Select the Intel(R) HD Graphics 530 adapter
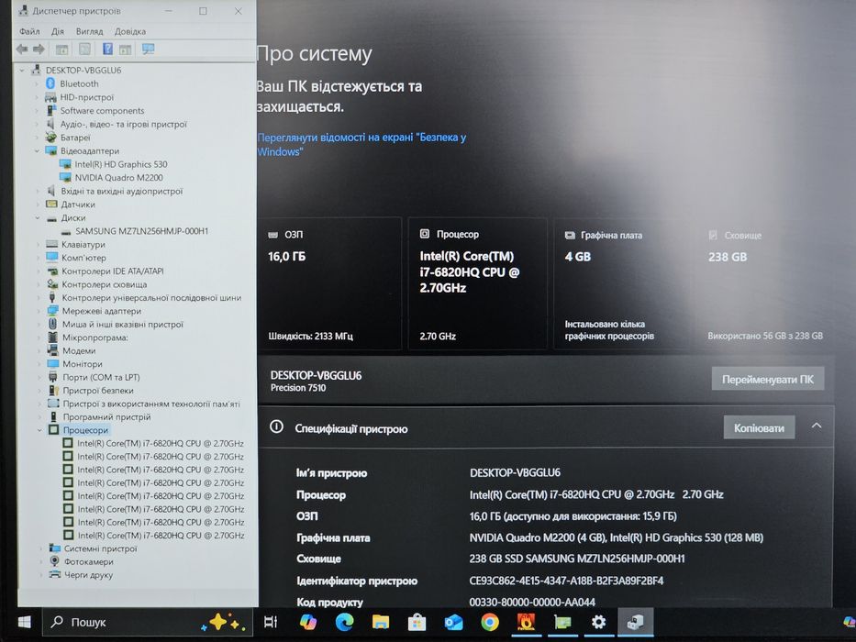Image resolution: width=856 pixels, height=642 pixels. point(121,164)
